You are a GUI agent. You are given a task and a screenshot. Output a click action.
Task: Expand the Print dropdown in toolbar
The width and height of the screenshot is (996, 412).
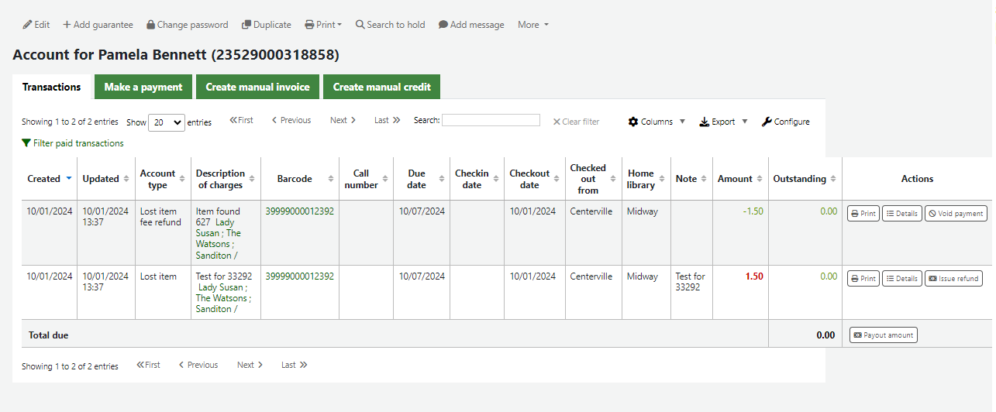tap(323, 25)
